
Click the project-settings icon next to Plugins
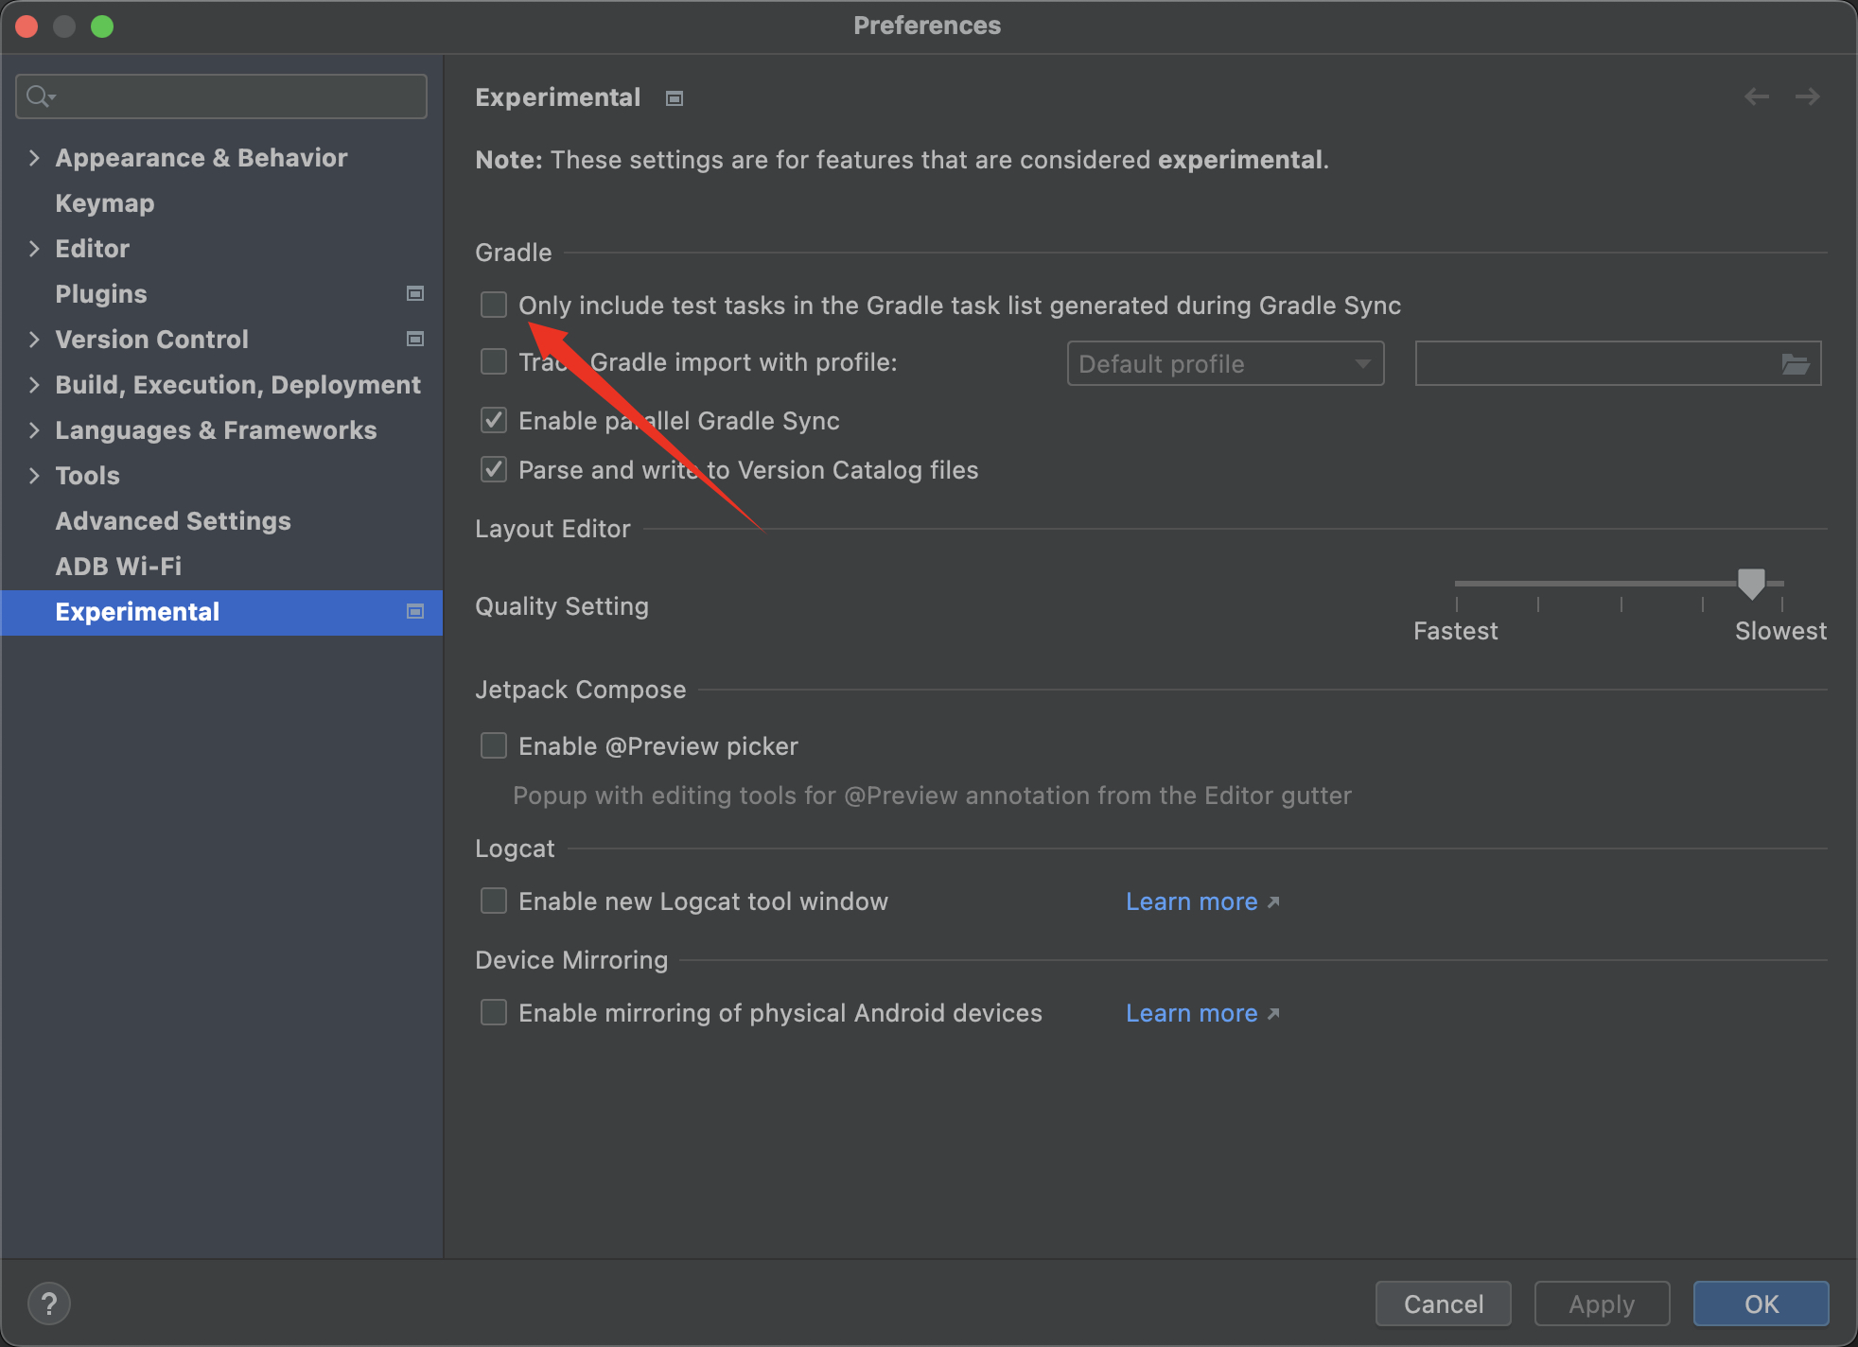[414, 293]
